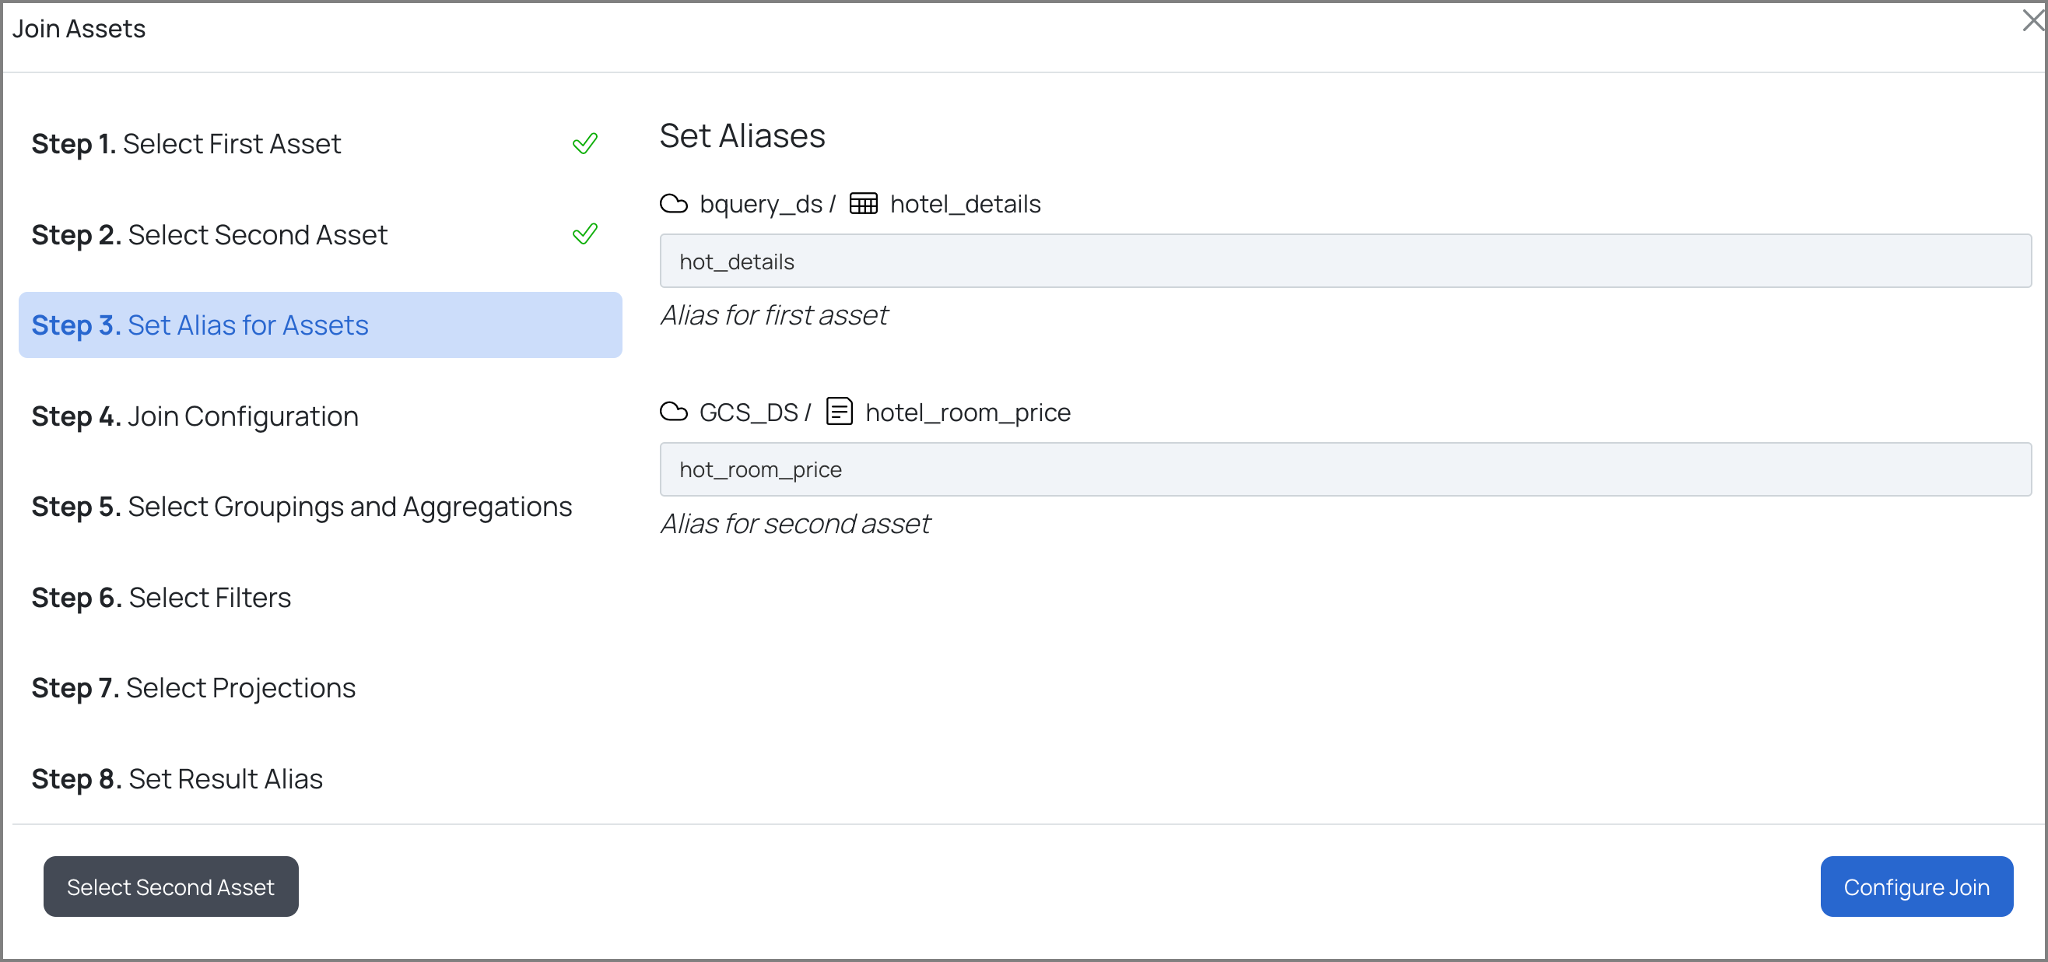Image resolution: width=2048 pixels, height=962 pixels.
Task: Open Step 2 Select Second Asset
Action: 321,234
